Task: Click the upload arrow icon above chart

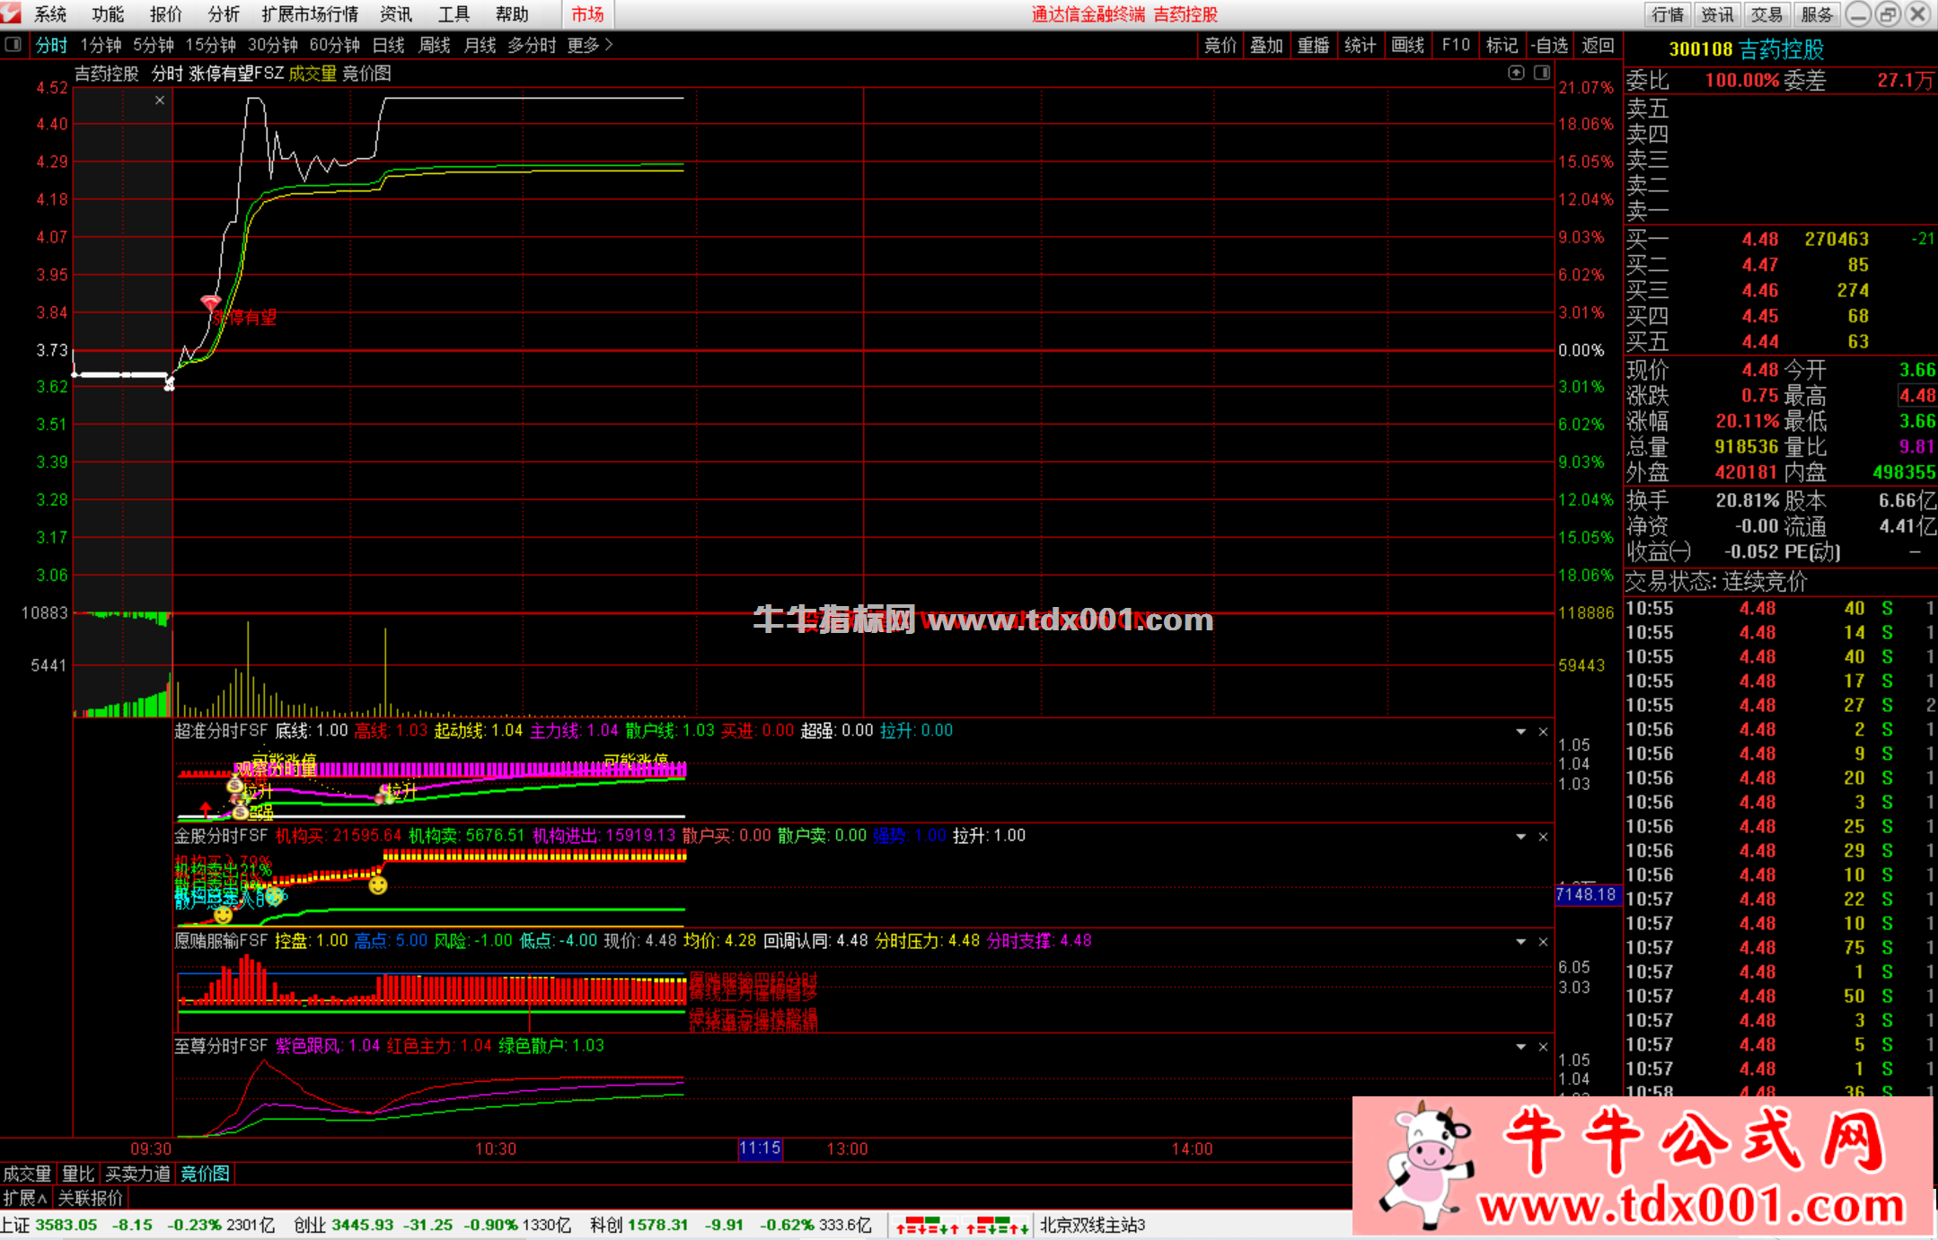Action: pos(1516,73)
